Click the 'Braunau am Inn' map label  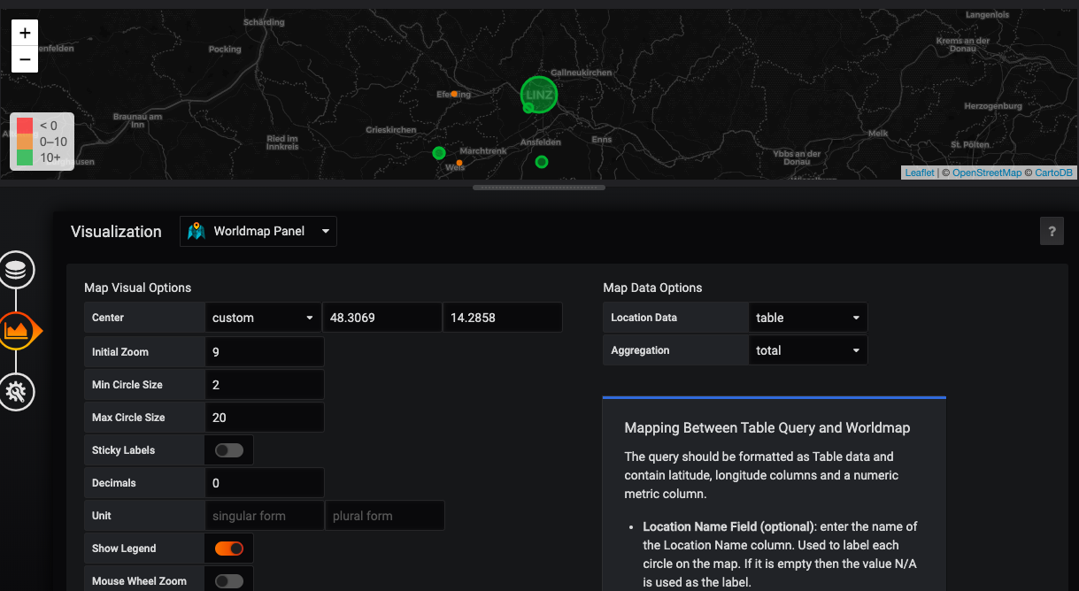coord(137,121)
